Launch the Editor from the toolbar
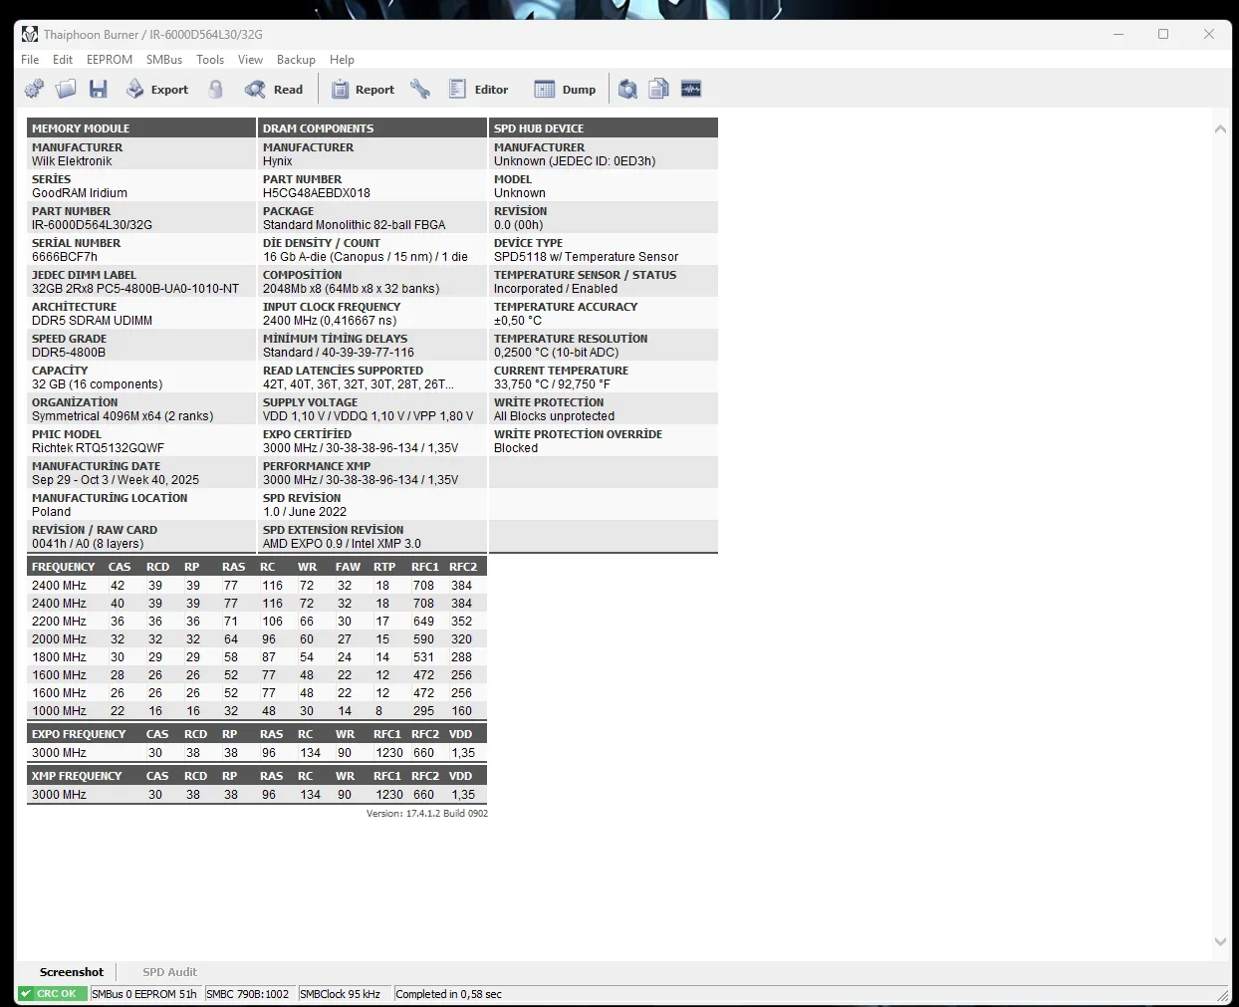The image size is (1239, 1007). point(479,90)
